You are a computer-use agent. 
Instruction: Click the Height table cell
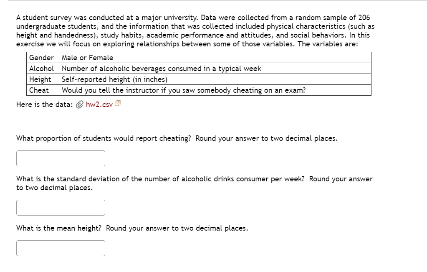pos(41,79)
